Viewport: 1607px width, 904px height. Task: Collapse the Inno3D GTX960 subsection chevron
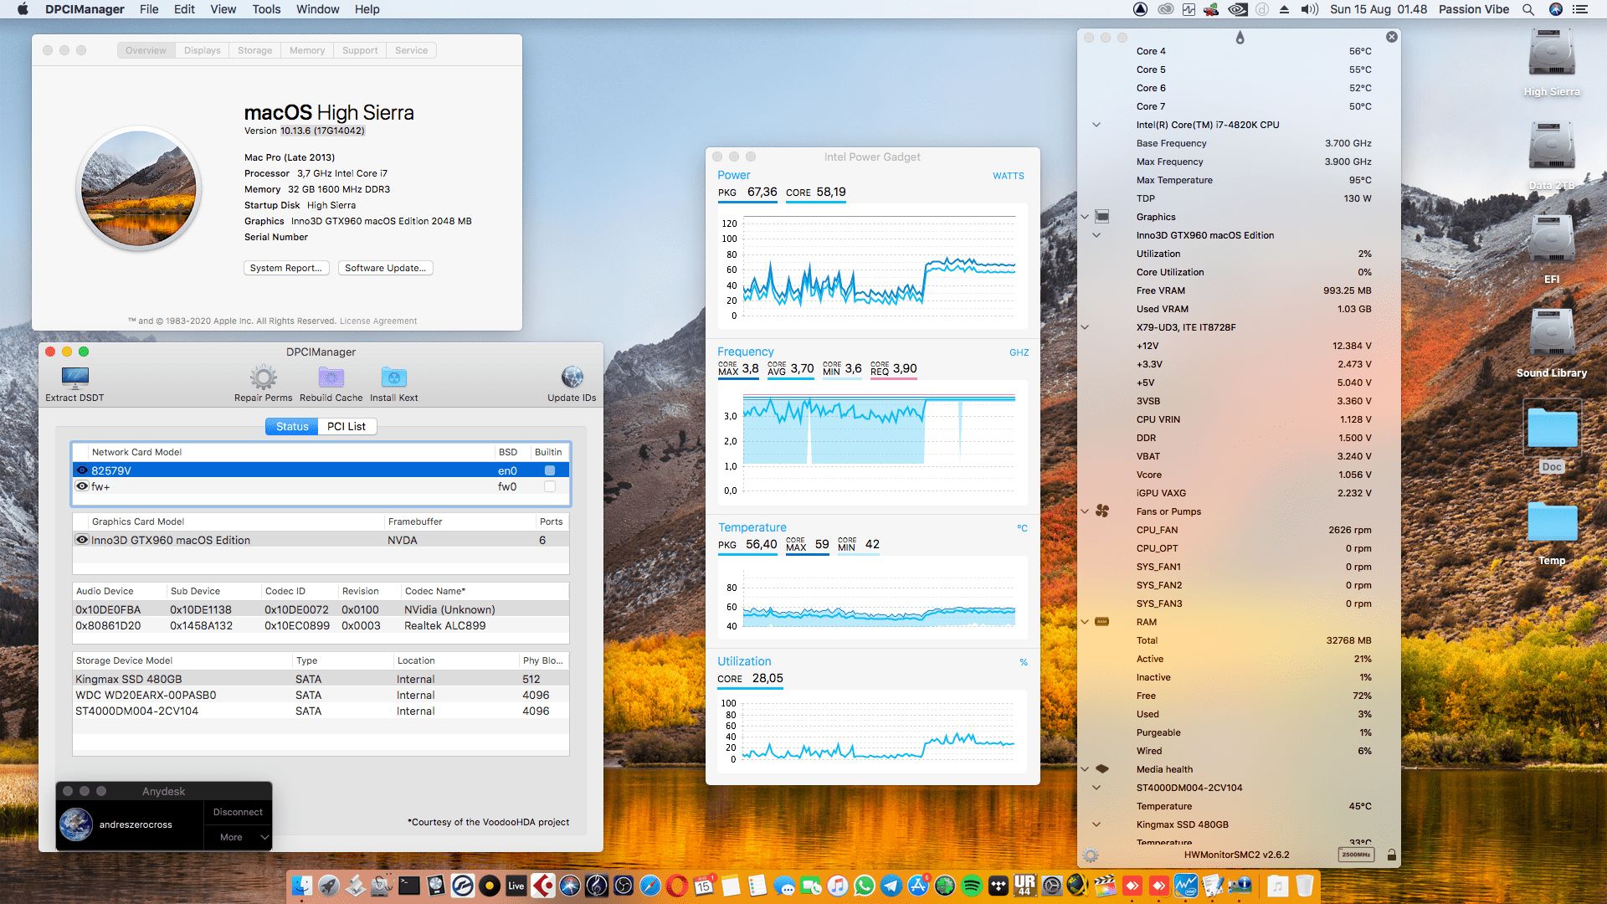click(1096, 235)
